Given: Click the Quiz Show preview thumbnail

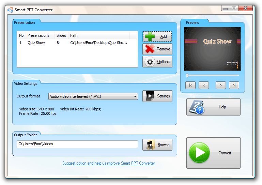Looking at the screenshot, I should [x=212, y=49].
